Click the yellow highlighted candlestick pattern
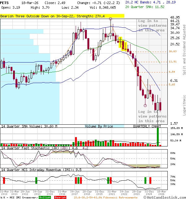186x199 pixels. [x=121, y=42]
